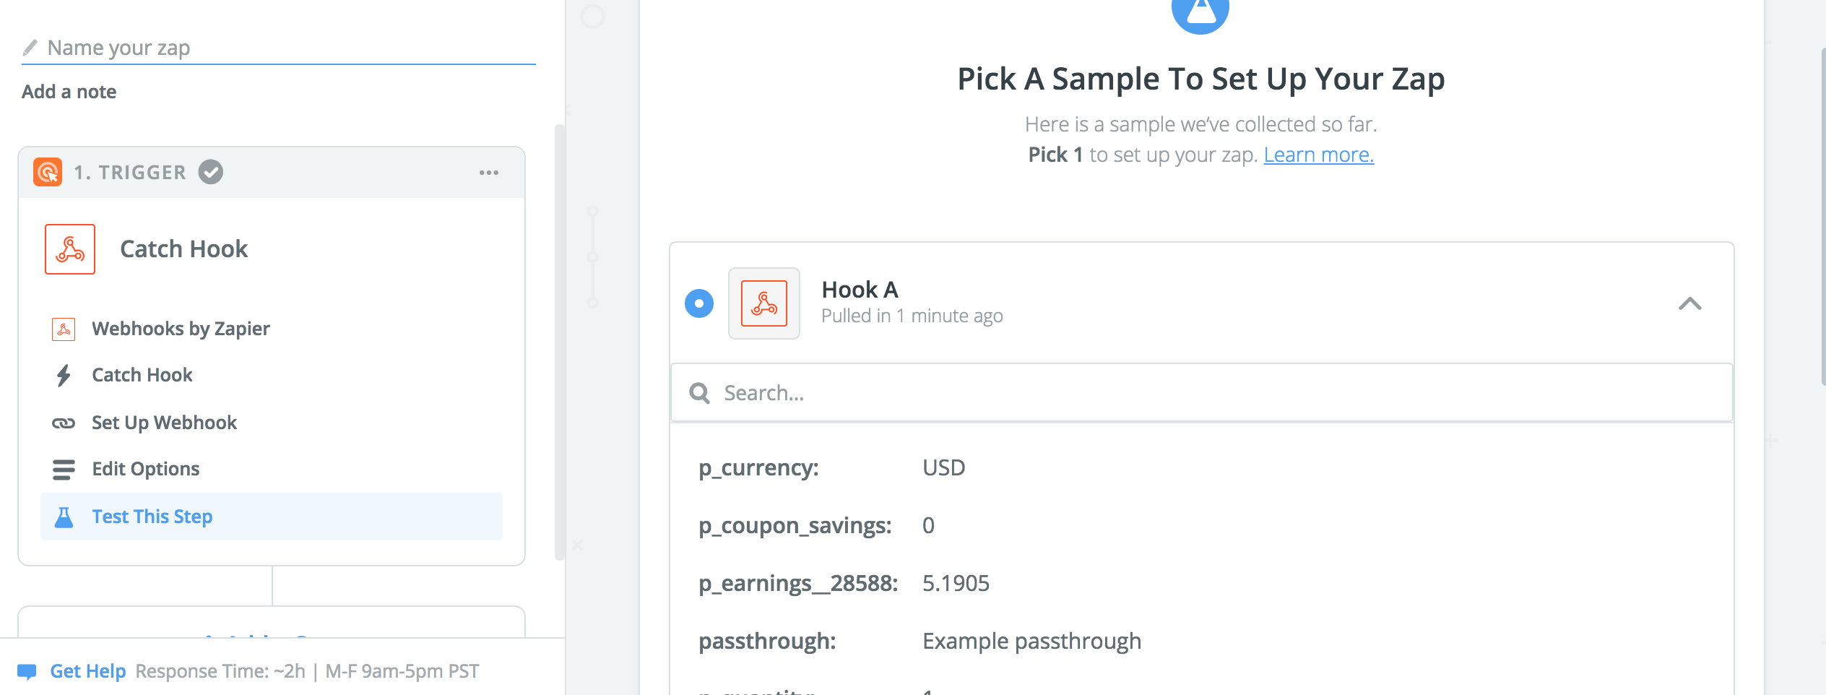Image resolution: width=1826 pixels, height=695 pixels.
Task: Select the Hook A radio button
Action: click(x=699, y=303)
